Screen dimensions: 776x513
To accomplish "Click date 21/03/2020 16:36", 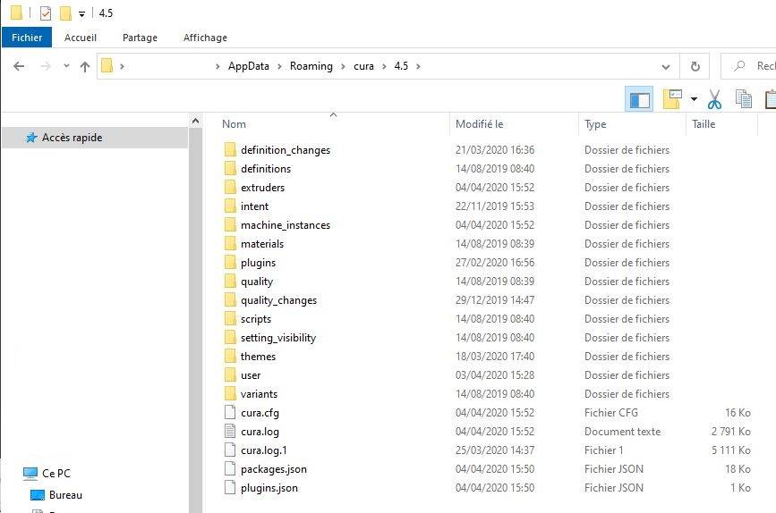I will [x=495, y=150].
